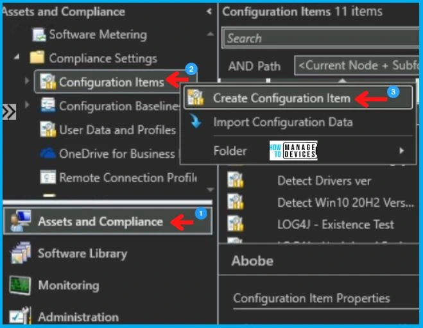Click the Search input box

tap(321, 39)
